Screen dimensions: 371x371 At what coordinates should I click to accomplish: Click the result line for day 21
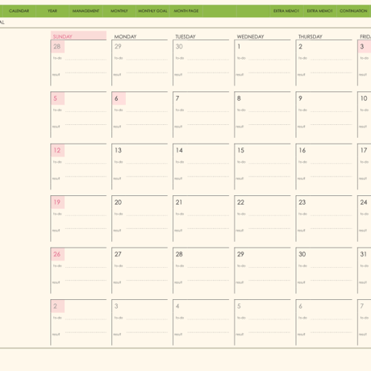[208, 228]
